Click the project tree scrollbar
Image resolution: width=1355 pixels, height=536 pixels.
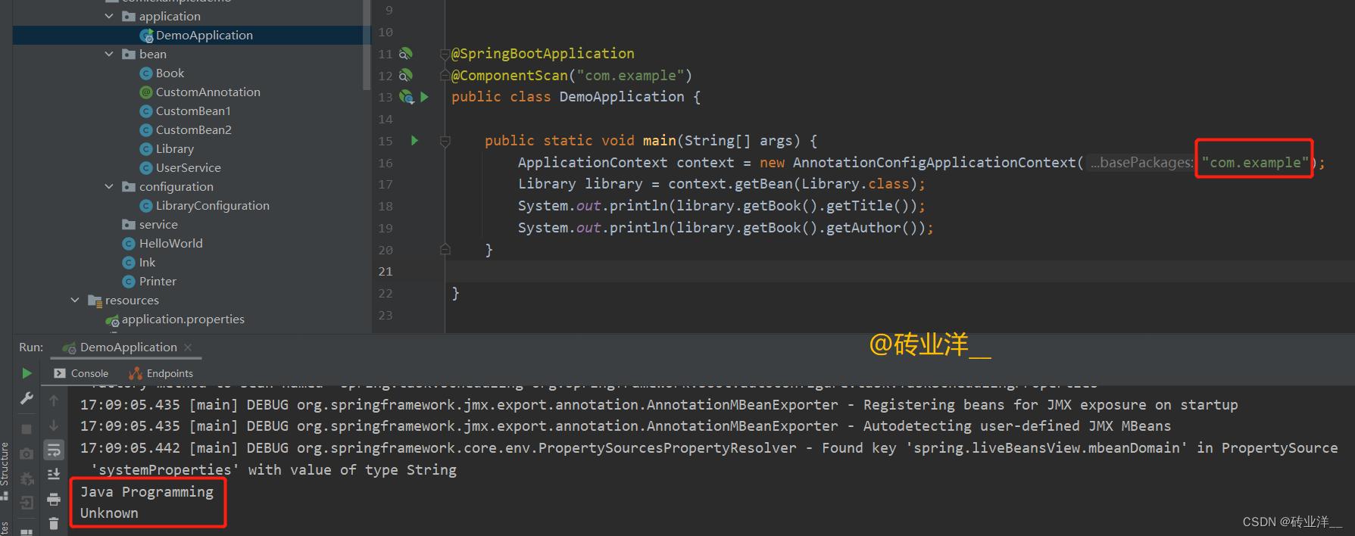pyautogui.click(x=367, y=45)
